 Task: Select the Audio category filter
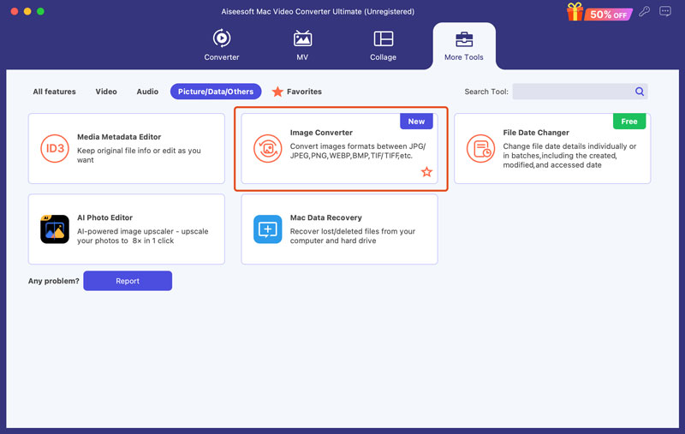click(x=147, y=92)
